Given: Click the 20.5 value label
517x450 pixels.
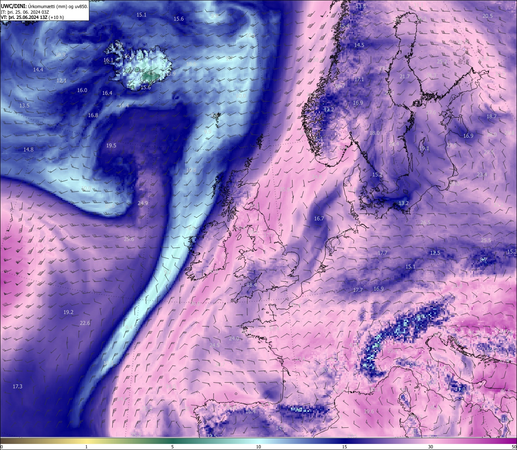Looking at the screenshot, I should tap(488, 16).
